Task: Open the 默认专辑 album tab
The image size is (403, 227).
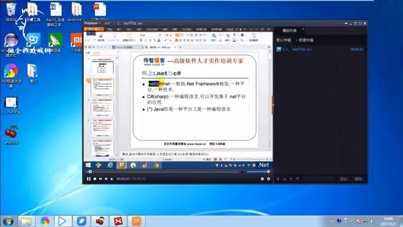Action: 284,40
